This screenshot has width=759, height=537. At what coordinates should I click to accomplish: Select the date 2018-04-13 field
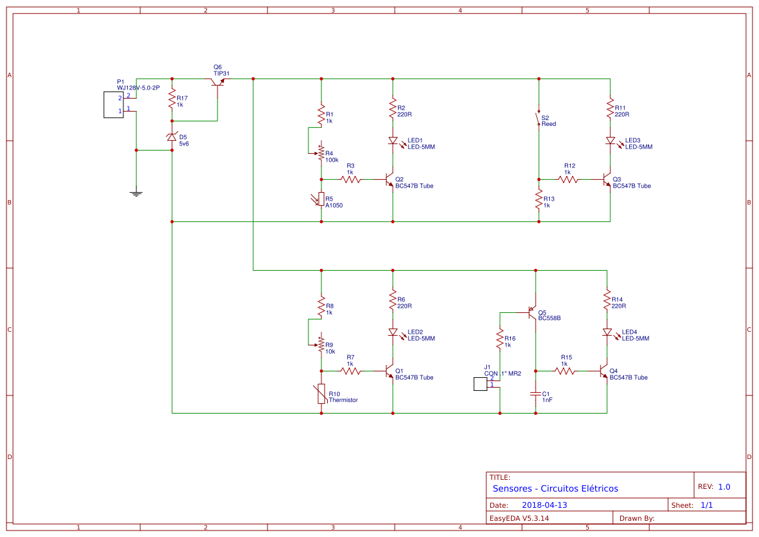[x=545, y=504]
